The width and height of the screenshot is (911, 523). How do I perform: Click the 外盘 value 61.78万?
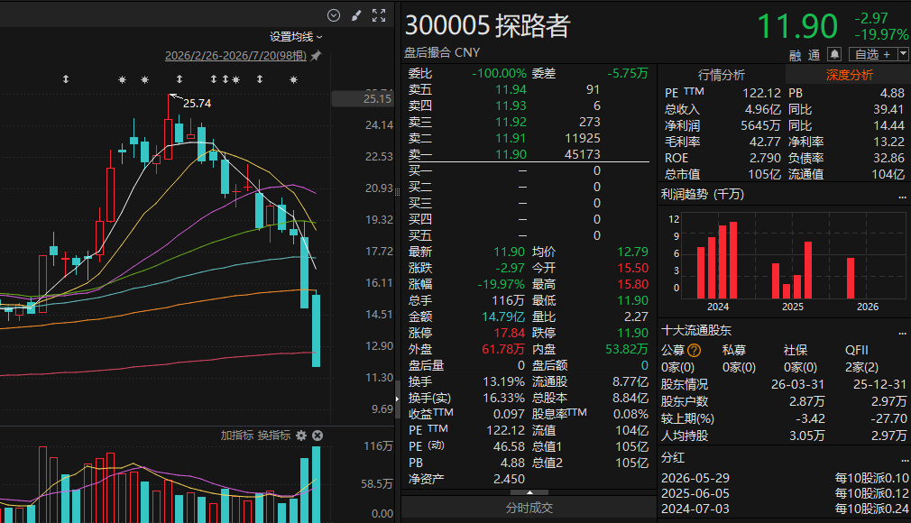[x=503, y=349]
